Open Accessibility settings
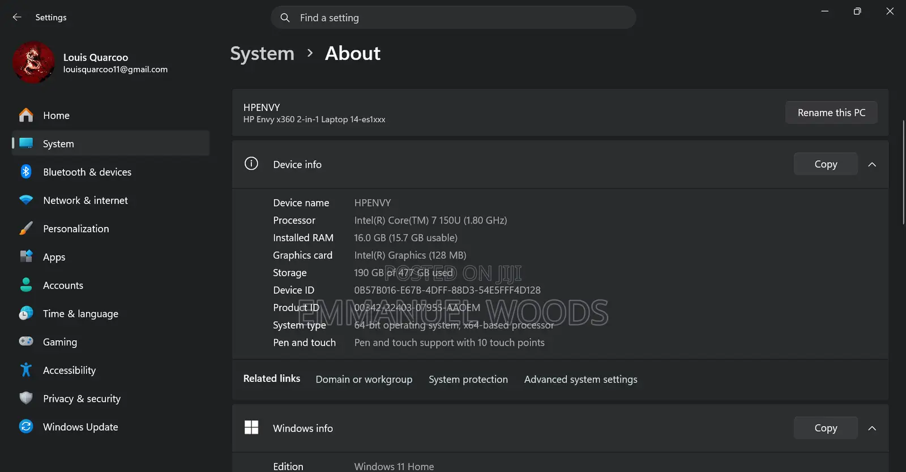 point(110,370)
